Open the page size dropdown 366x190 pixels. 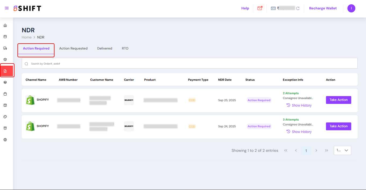[342, 150]
